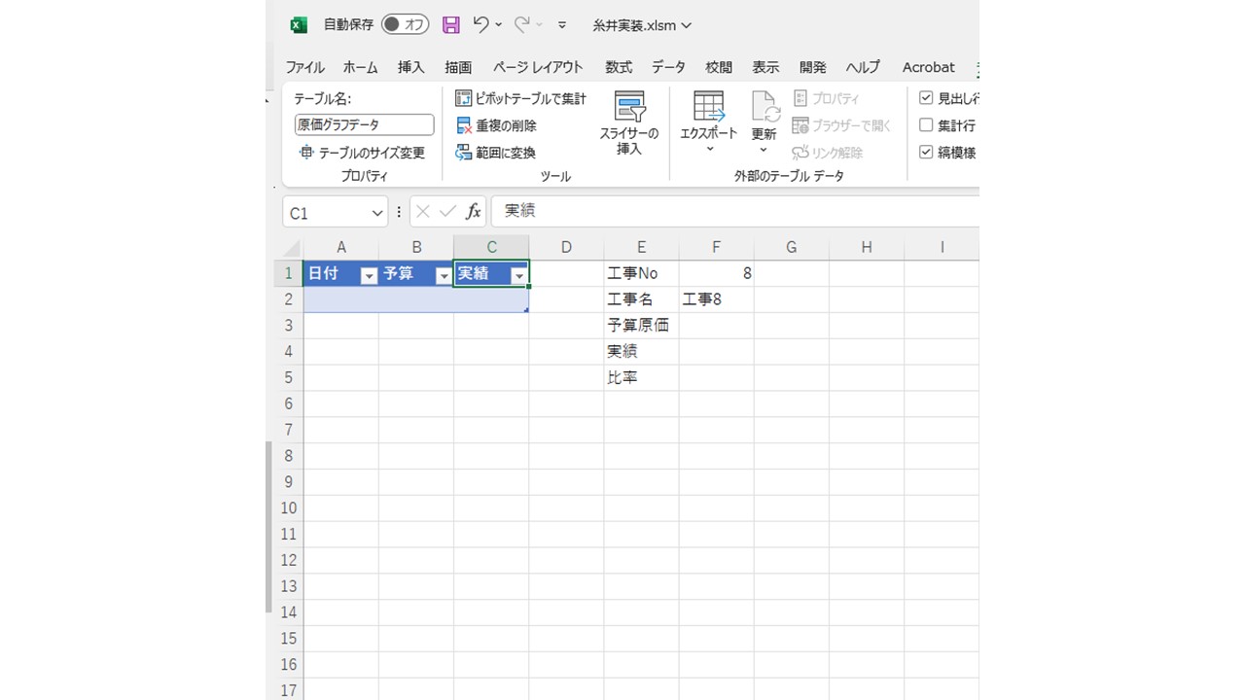1245x700 pixels.
Task: Click cell E4 containing 実績
Action: pos(641,352)
